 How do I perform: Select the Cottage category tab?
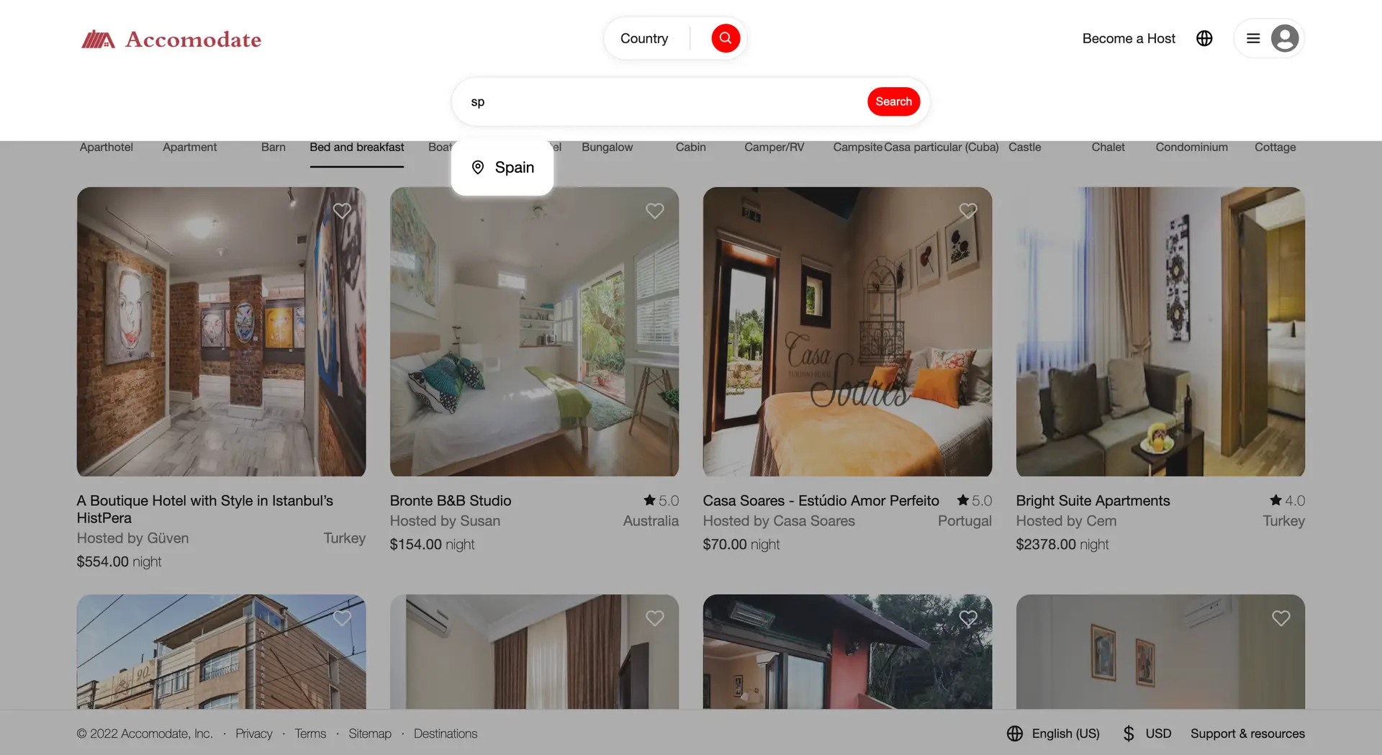(x=1275, y=147)
